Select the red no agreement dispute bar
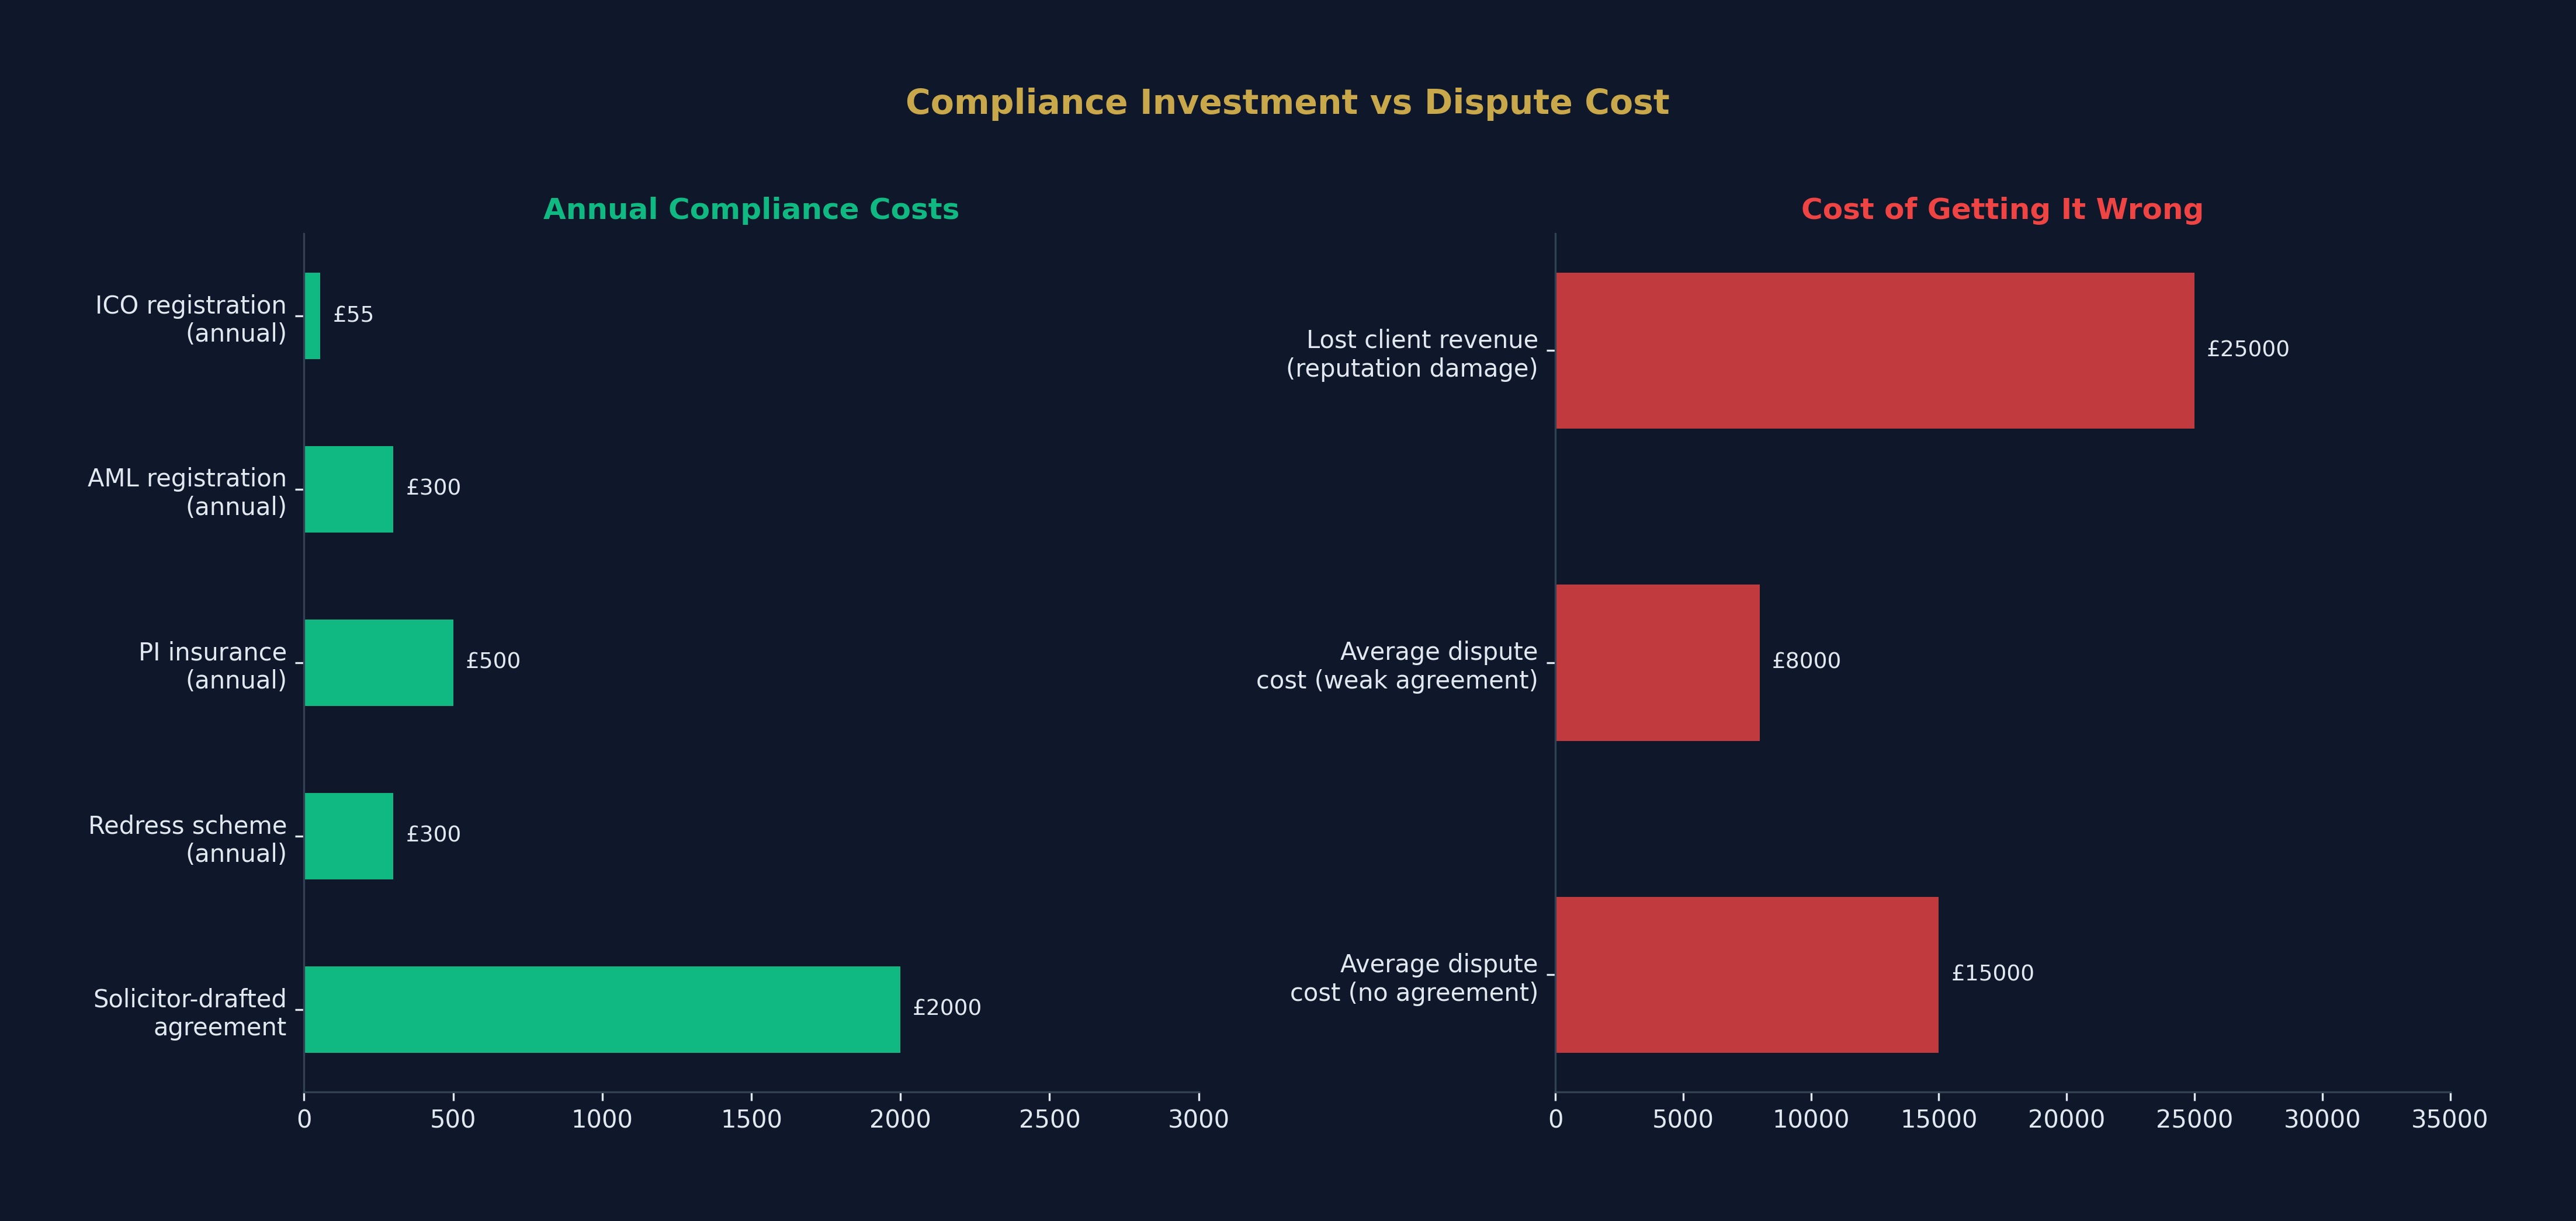The image size is (2576, 1221). 1747,974
